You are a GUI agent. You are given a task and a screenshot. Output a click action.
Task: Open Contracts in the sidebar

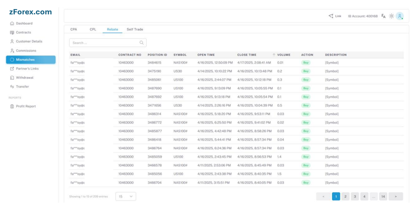(24, 32)
